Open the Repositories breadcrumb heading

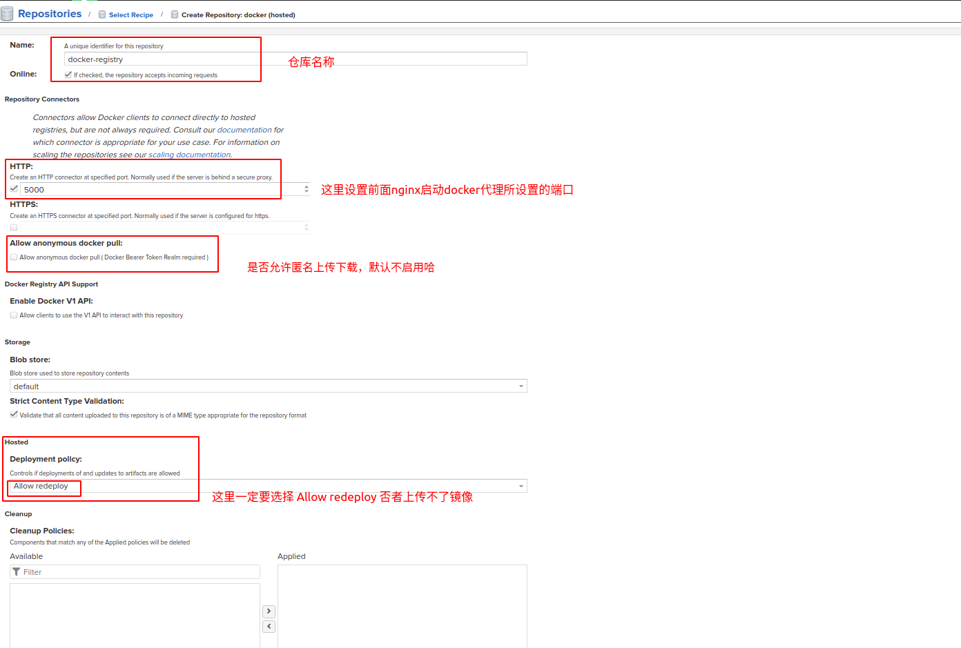point(50,14)
